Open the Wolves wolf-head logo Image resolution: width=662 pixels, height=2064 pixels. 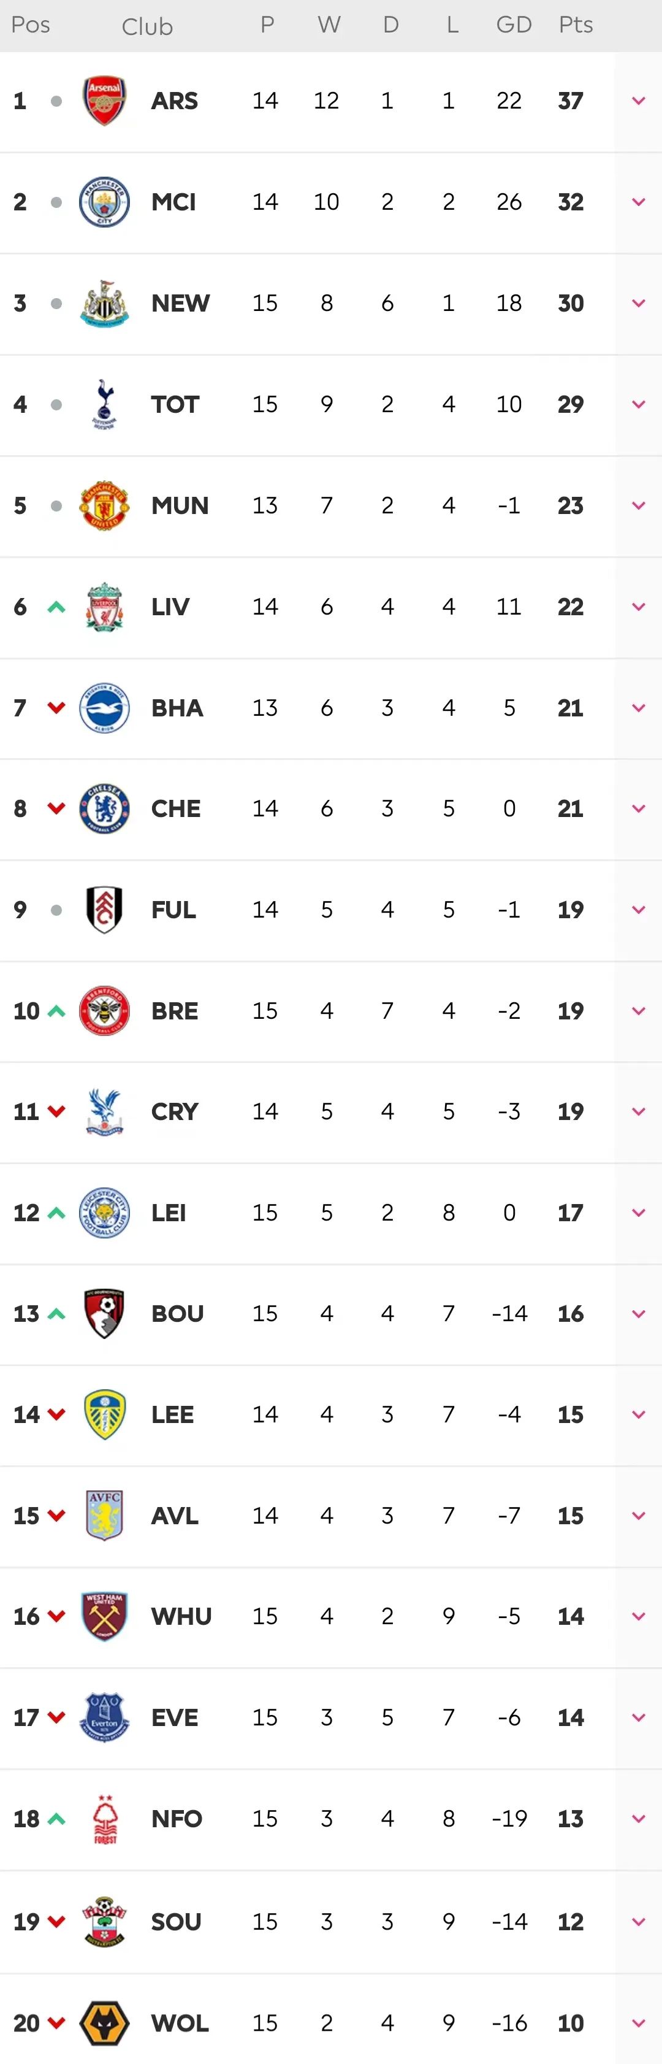(x=104, y=2022)
